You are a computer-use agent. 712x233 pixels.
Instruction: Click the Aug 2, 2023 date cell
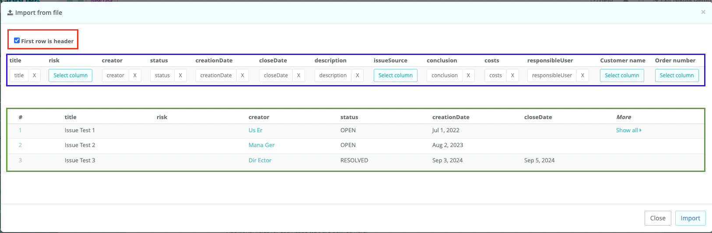point(448,145)
